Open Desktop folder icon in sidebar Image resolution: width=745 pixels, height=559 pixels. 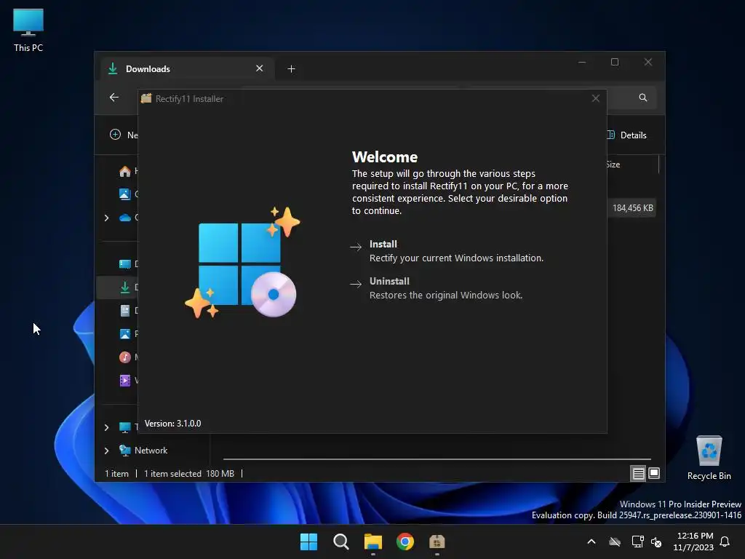(x=125, y=263)
